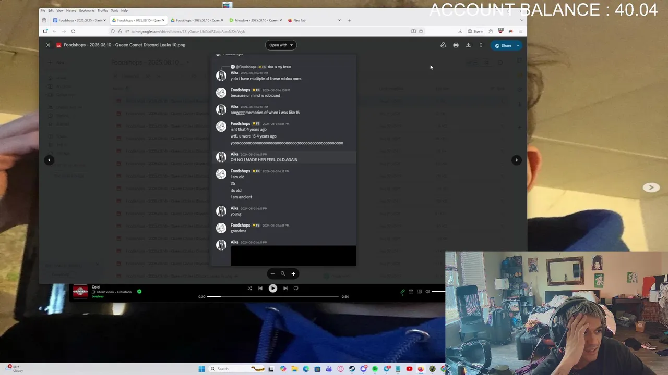Switch to the MrowLive - 2025.08.10 tab
The image size is (668, 375).
pos(255,20)
